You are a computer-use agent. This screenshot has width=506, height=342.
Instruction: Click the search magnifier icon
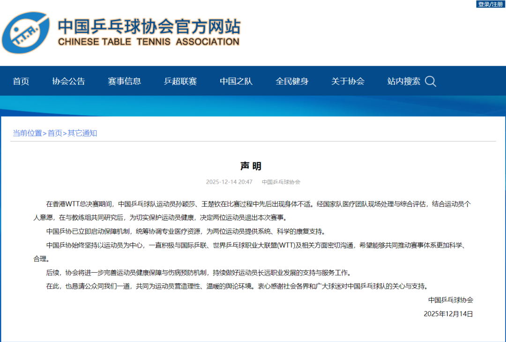[430, 81]
